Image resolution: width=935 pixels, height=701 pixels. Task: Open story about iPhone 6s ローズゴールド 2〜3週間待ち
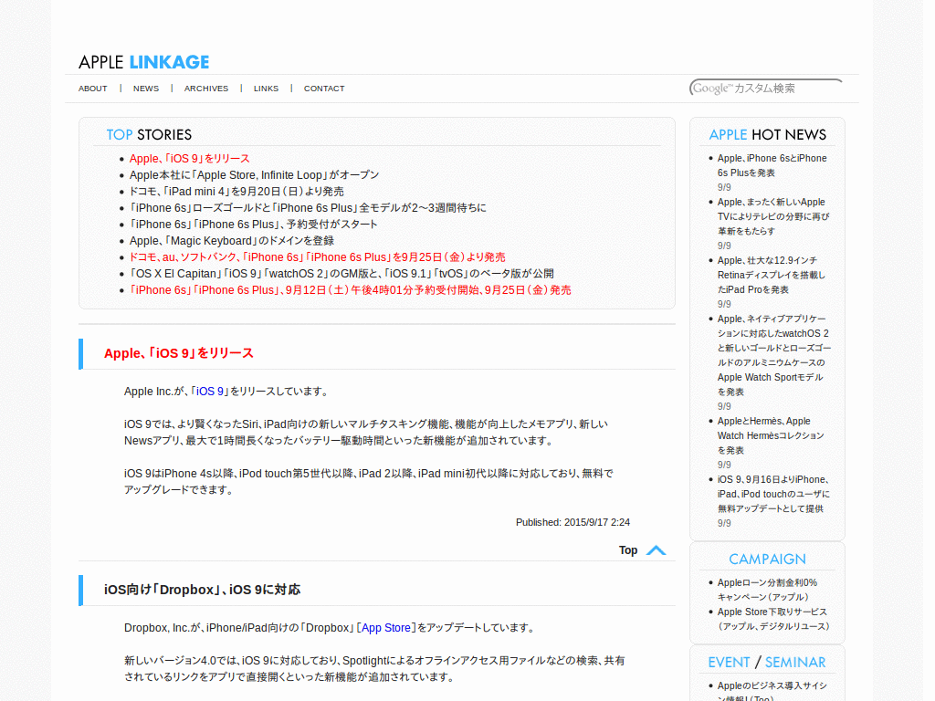pyautogui.click(x=308, y=208)
